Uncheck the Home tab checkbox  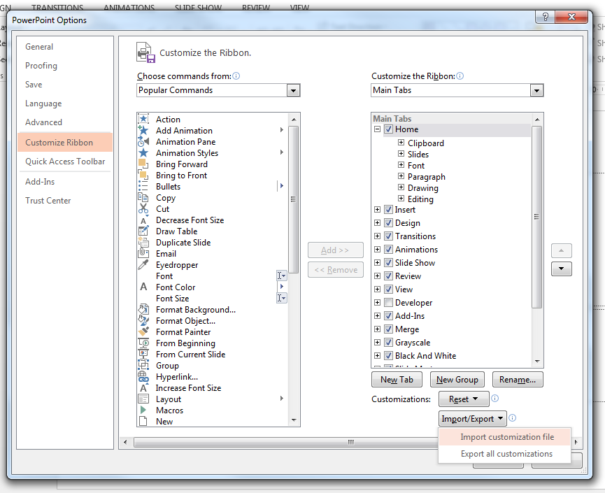389,129
